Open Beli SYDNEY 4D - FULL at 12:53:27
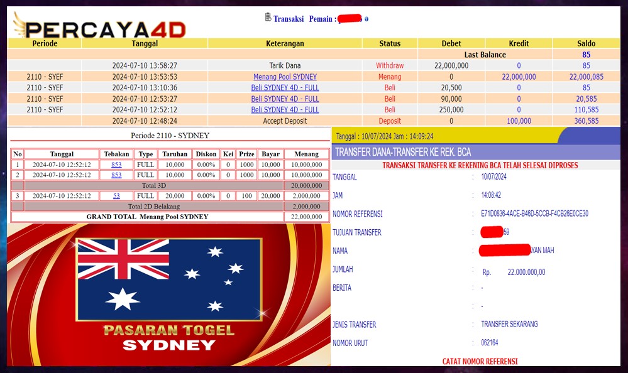 [285, 99]
